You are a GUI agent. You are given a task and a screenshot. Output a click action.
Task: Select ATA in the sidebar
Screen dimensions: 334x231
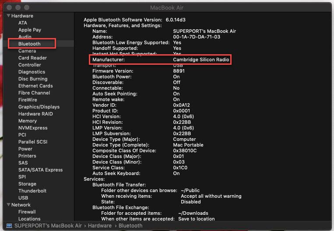point(23,23)
